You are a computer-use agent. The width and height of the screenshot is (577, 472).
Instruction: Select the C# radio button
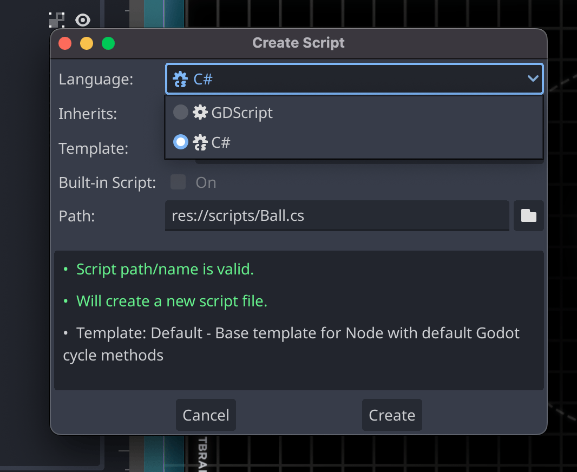(x=180, y=142)
